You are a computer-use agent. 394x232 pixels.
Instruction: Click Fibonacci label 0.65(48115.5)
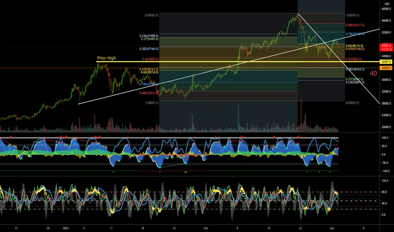(354, 46)
